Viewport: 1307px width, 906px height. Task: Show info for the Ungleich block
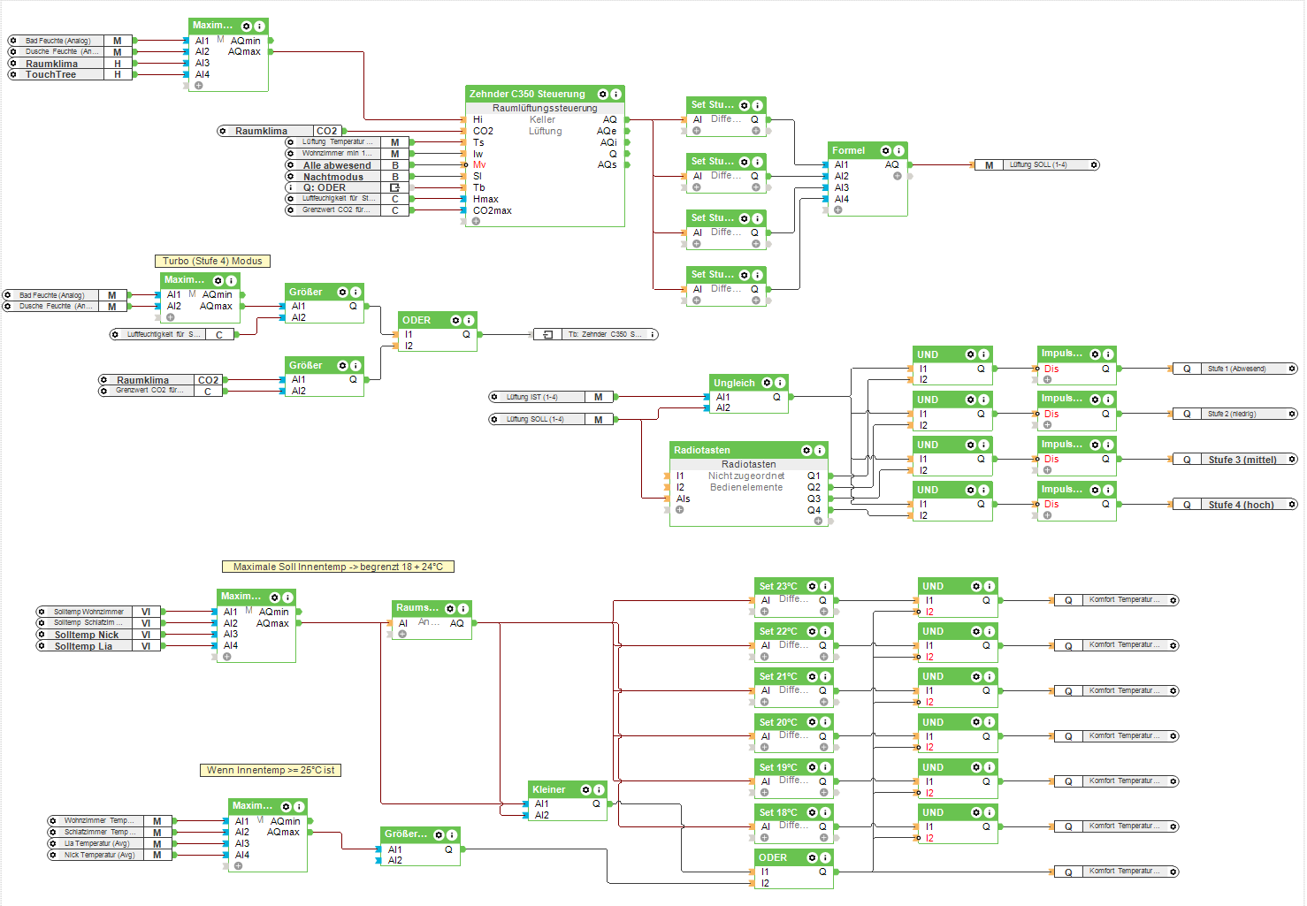click(x=780, y=383)
